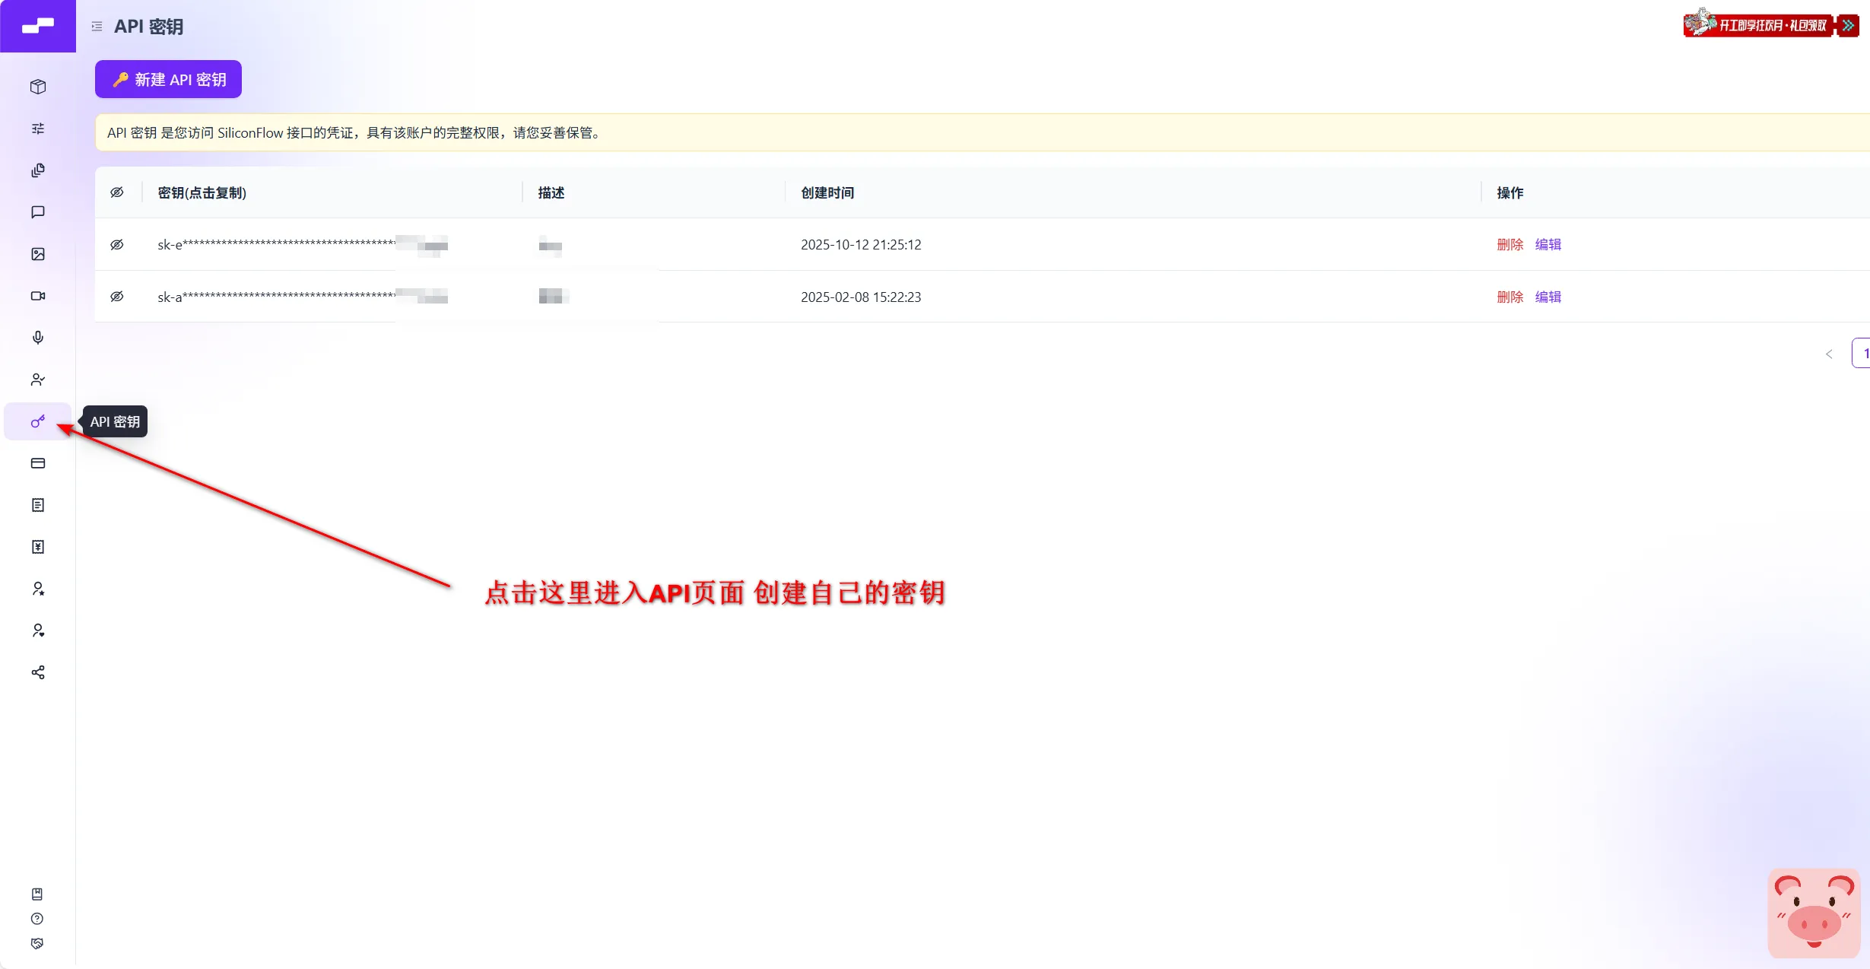
Task: Open the model cube icon in the sidebar
Action: (x=38, y=87)
